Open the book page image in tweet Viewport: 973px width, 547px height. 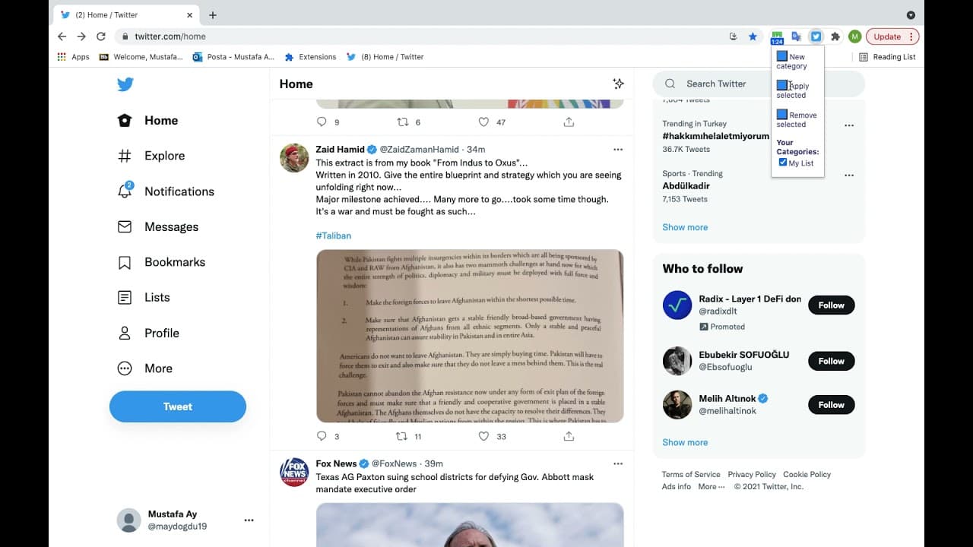(470, 336)
